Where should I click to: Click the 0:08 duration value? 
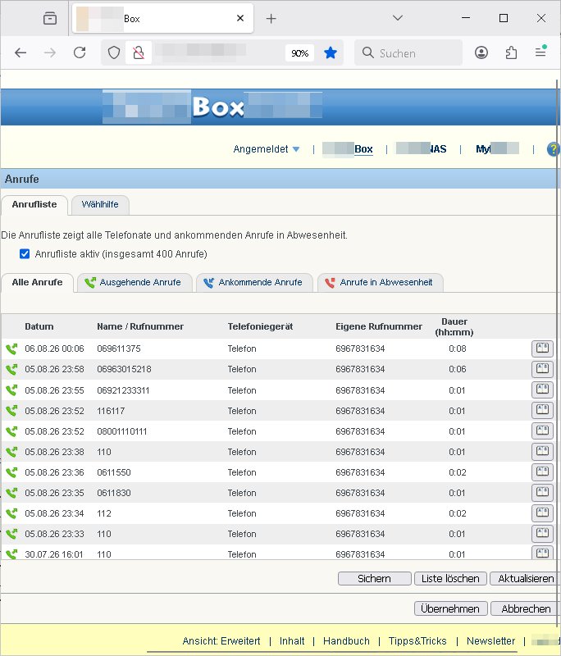[x=458, y=348]
